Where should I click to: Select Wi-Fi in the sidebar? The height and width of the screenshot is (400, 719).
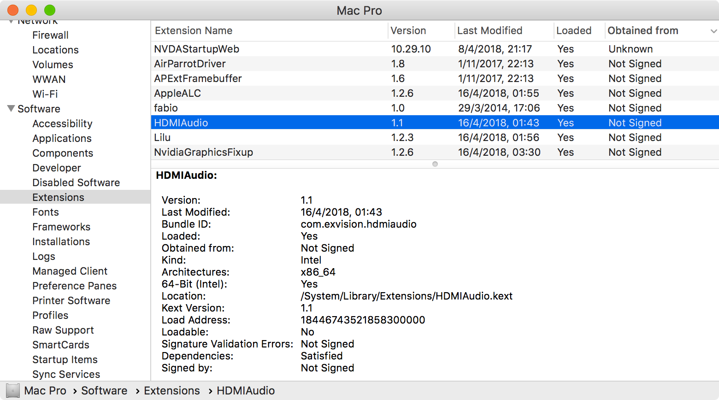coord(45,94)
